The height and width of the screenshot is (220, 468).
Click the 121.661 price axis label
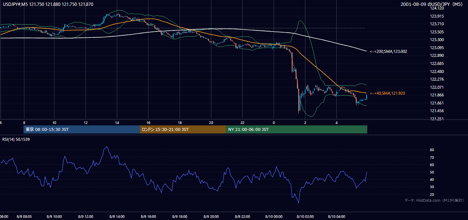[437, 103]
